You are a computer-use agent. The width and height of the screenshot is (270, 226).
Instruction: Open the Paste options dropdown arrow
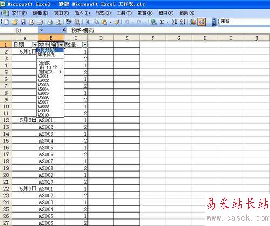pyautogui.click(x=110, y=22)
